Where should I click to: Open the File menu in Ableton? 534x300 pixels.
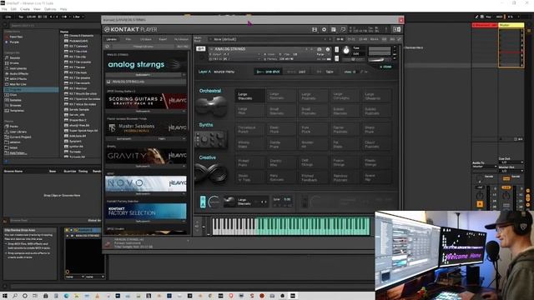click(4, 9)
